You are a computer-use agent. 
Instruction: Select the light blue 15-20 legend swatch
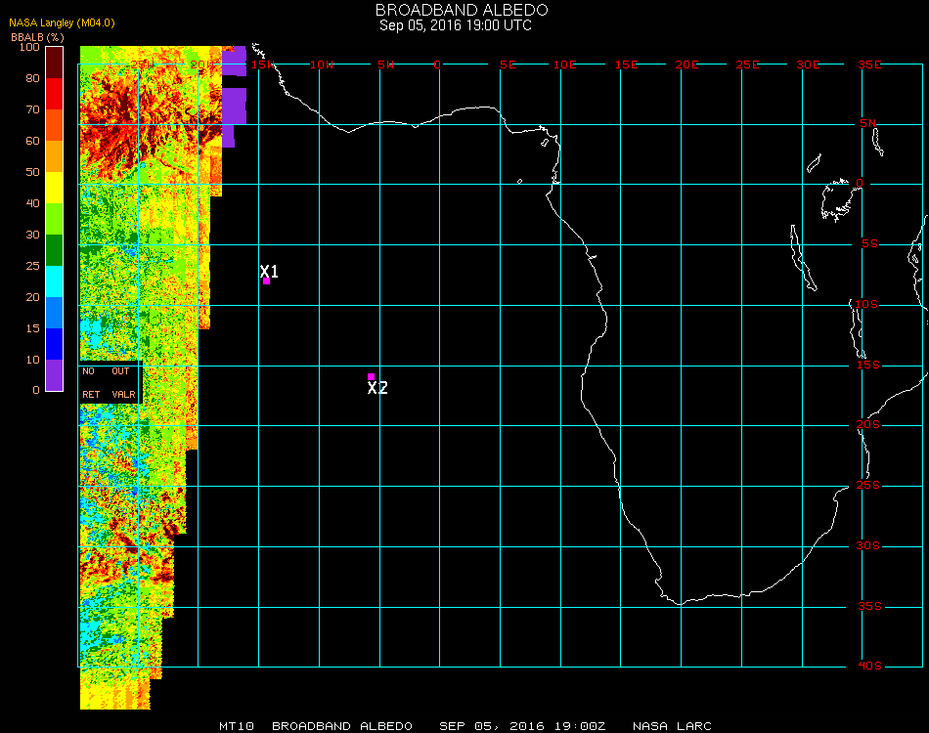[x=55, y=313]
